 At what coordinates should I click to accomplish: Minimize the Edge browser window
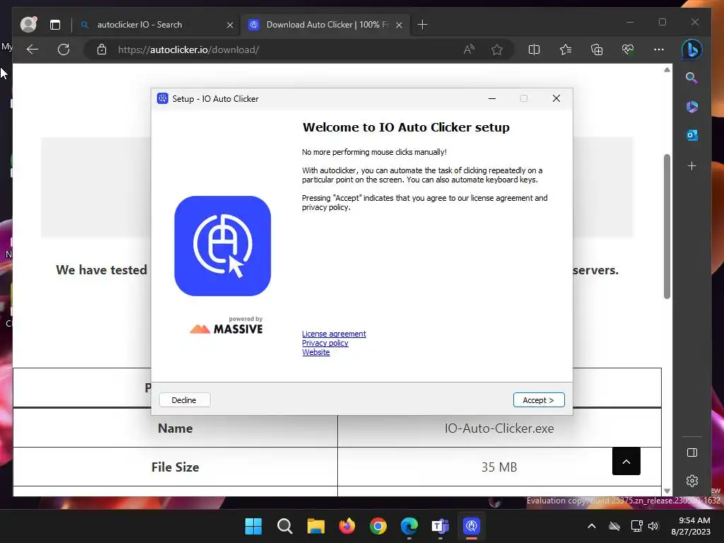630,22
